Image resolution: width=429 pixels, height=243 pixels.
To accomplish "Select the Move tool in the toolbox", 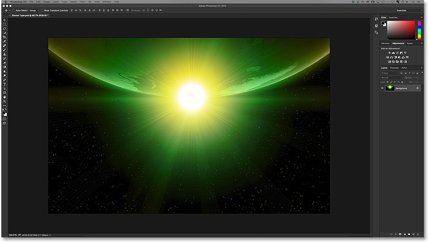I will (5, 20).
